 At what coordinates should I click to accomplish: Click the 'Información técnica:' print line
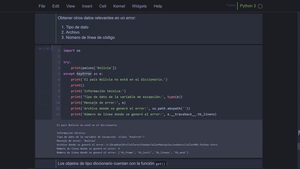pyautogui.click(x=98, y=91)
